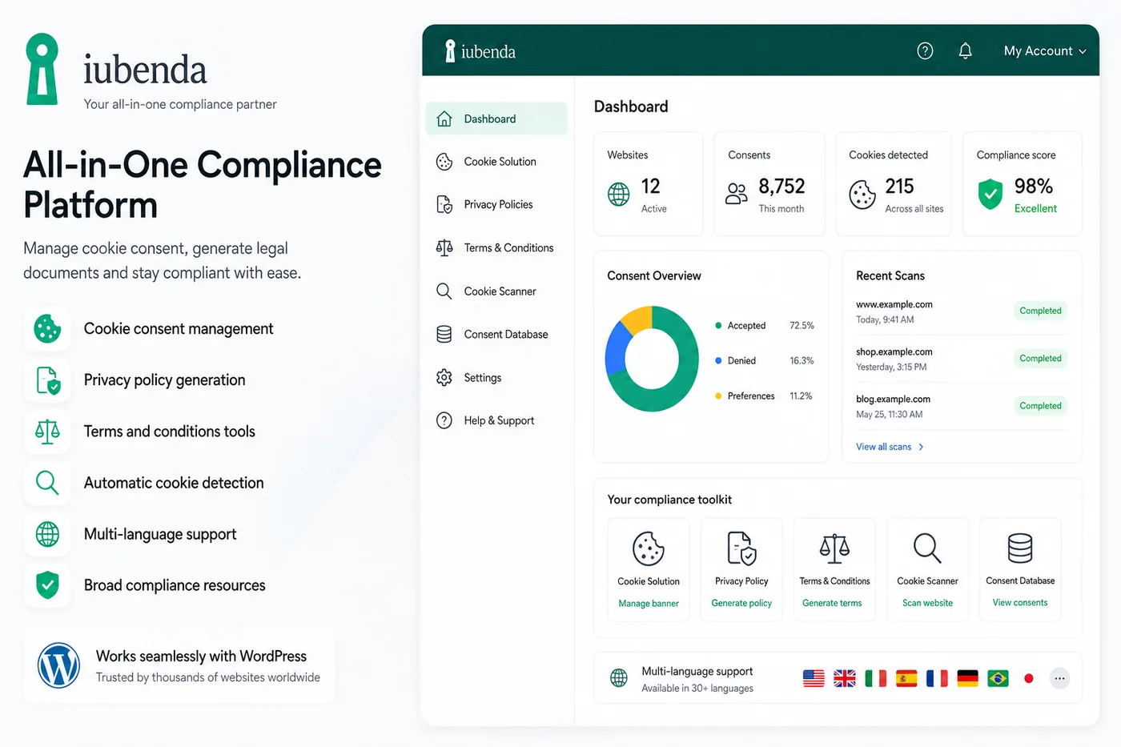The width and height of the screenshot is (1121, 747).
Task: Click the help question mark icon in header
Action: pos(925,50)
